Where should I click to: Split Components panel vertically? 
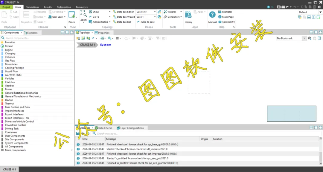[67, 32]
